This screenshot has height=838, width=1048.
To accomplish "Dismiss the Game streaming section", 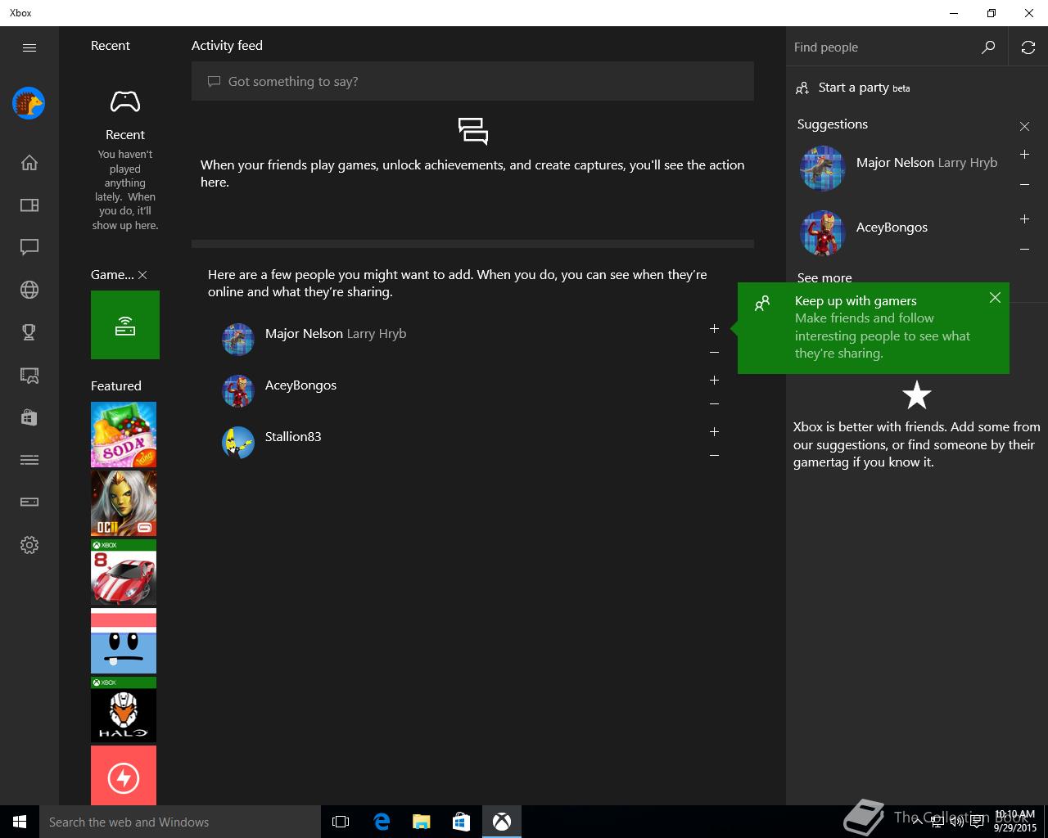I will (142, 275).
